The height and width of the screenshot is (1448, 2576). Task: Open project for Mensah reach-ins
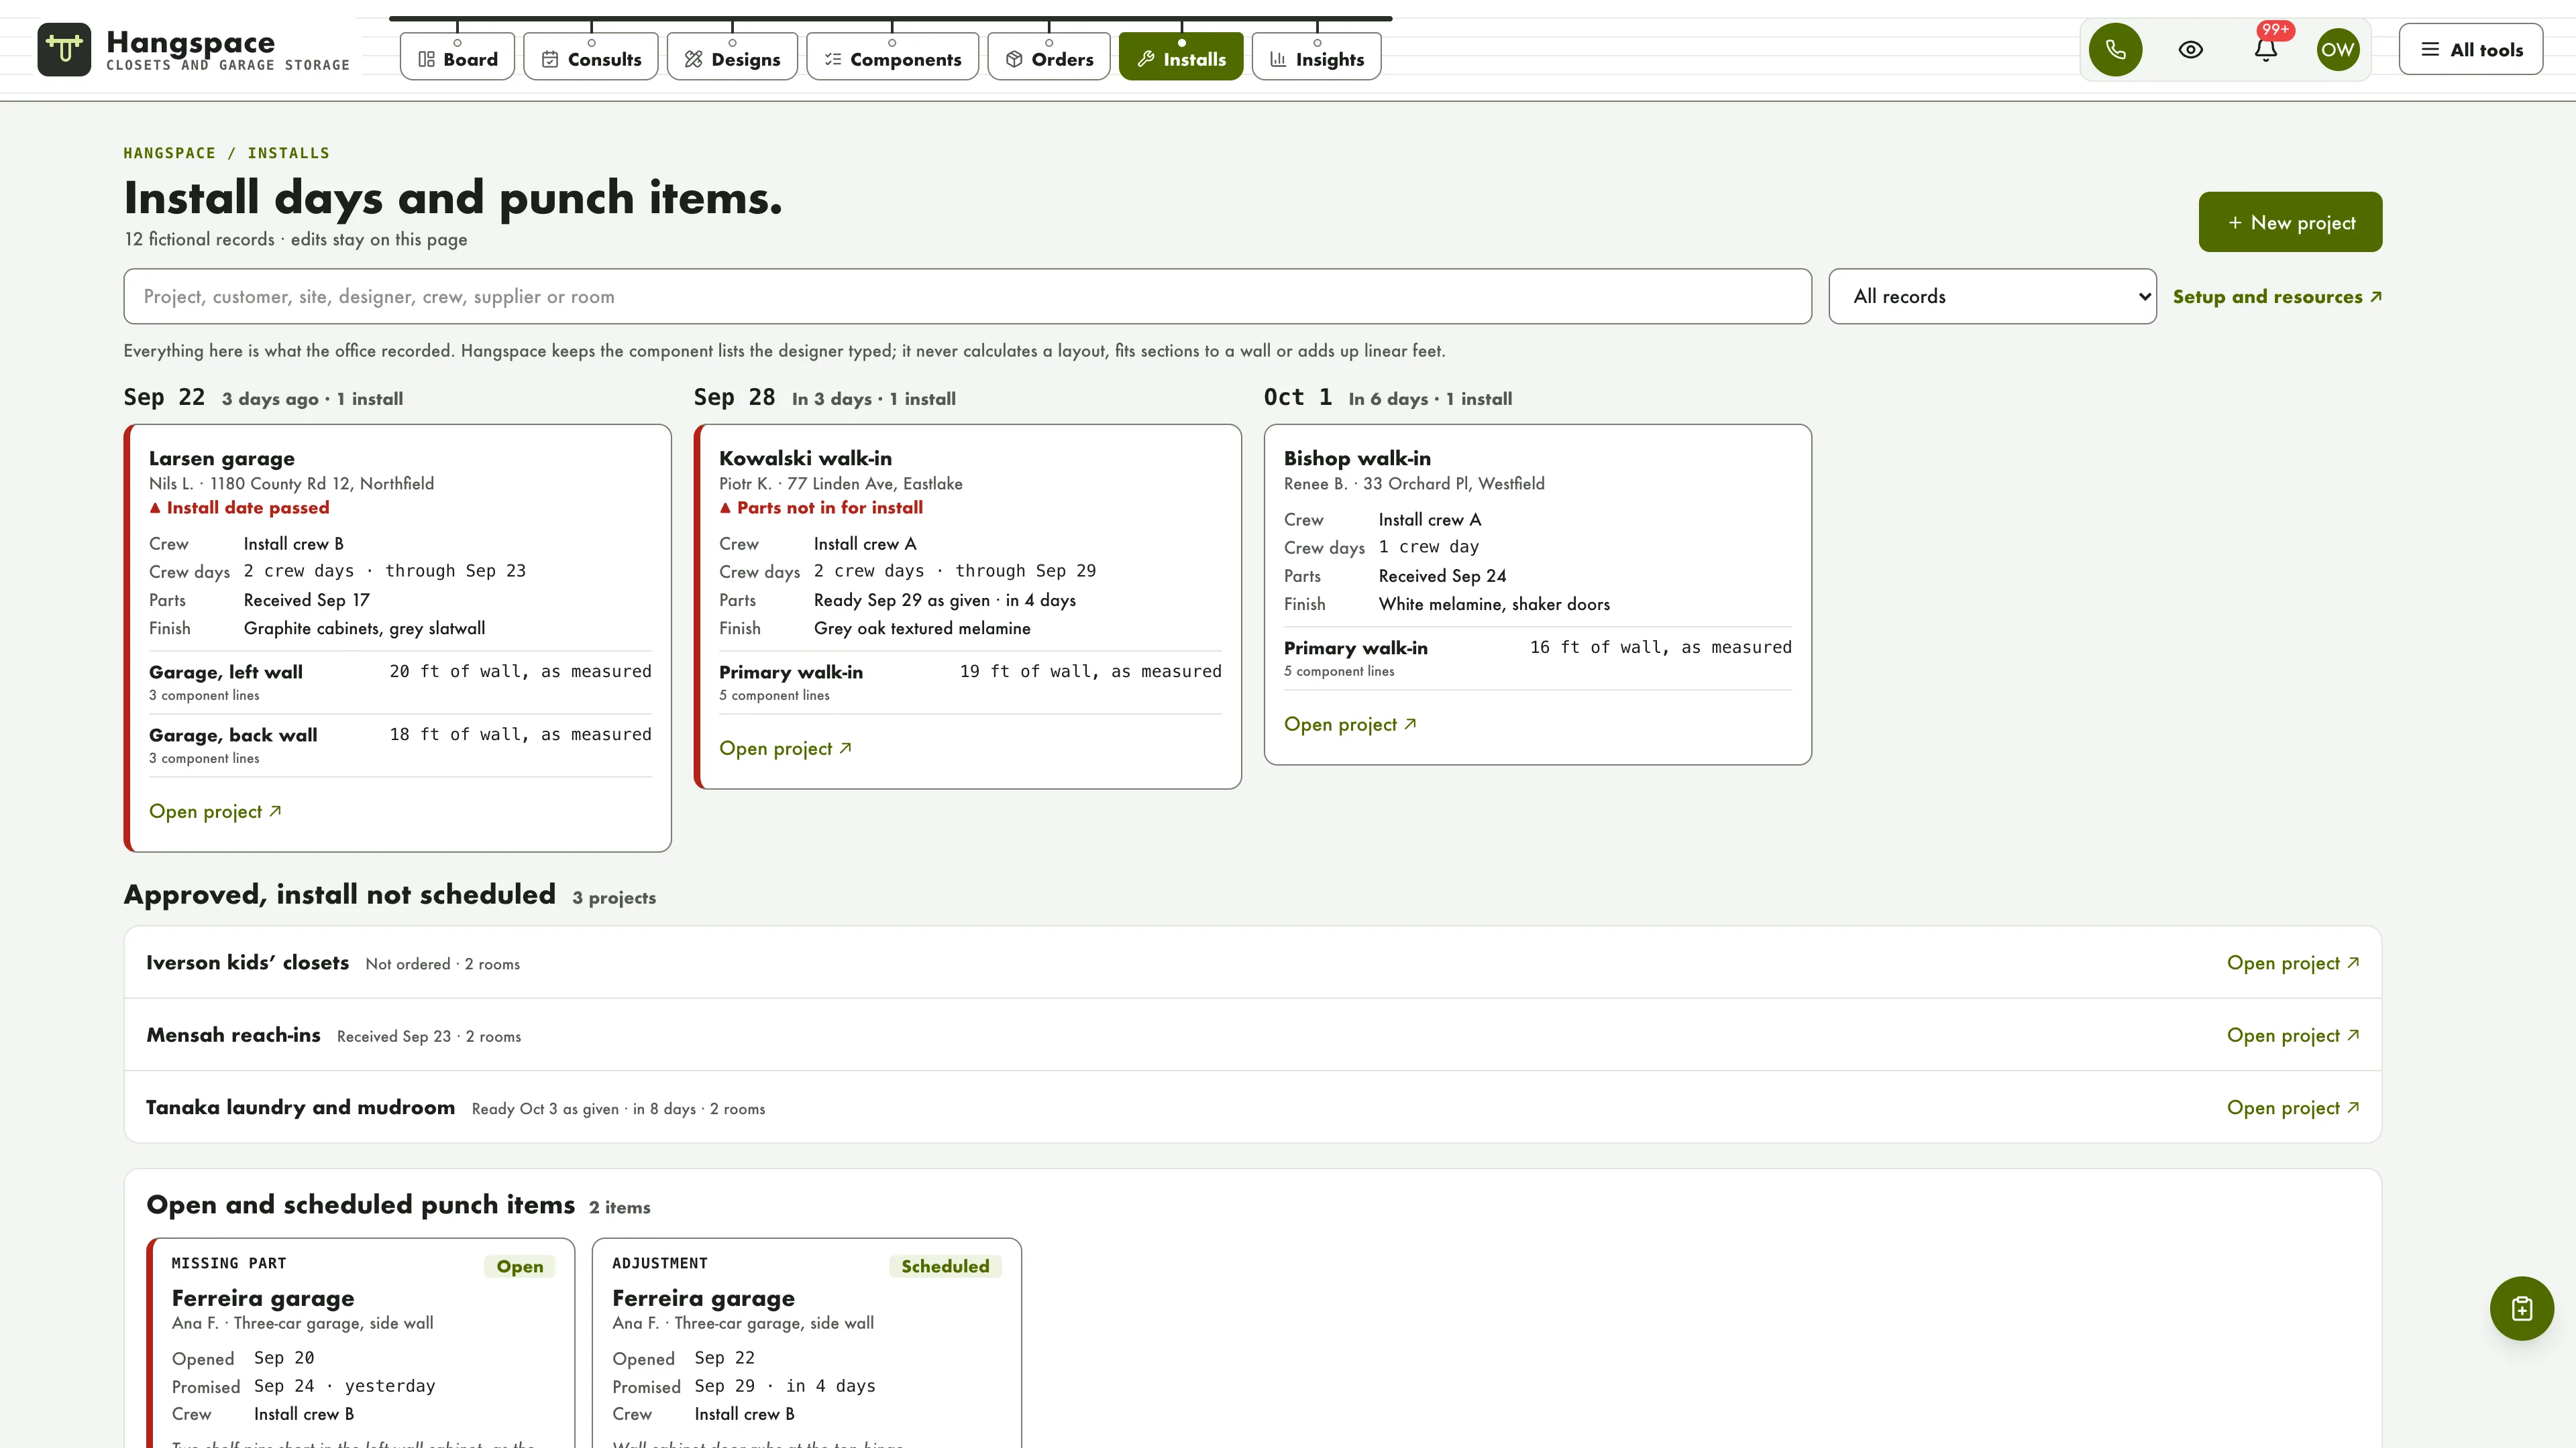tap(2293, 1035)
